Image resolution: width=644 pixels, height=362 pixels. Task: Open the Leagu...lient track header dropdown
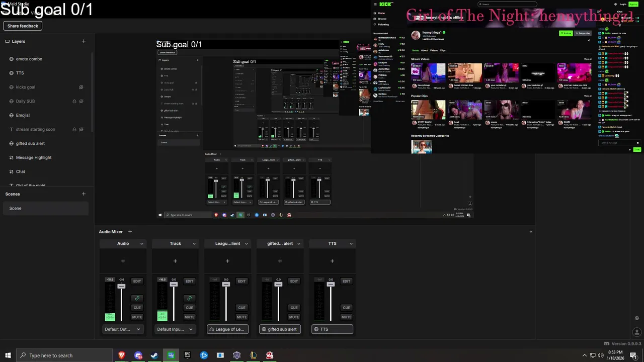pos(246,243)
